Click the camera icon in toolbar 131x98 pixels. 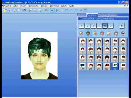[x=46, y=10]
